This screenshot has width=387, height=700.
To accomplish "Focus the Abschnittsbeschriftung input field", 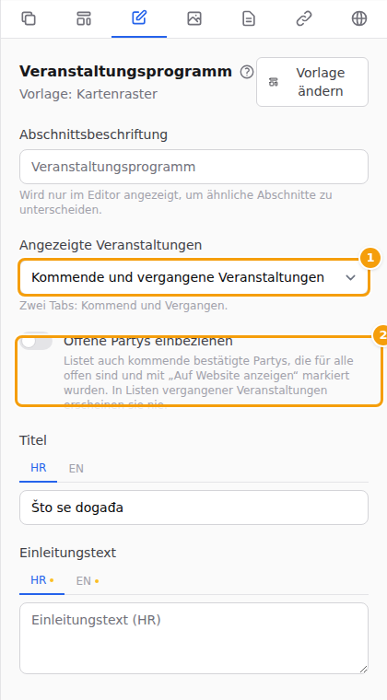I will 193,167.
